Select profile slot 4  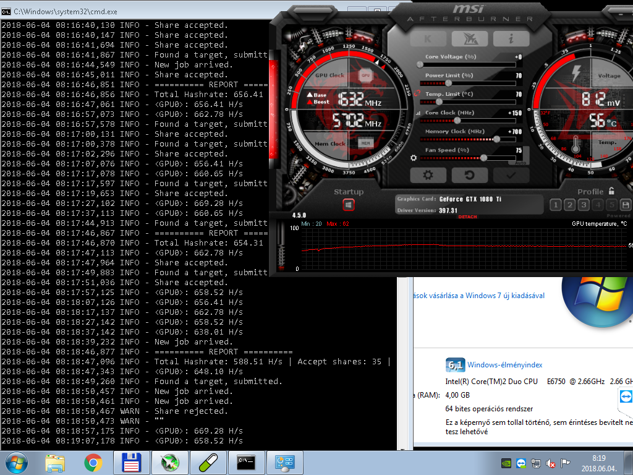click(598, 205)
